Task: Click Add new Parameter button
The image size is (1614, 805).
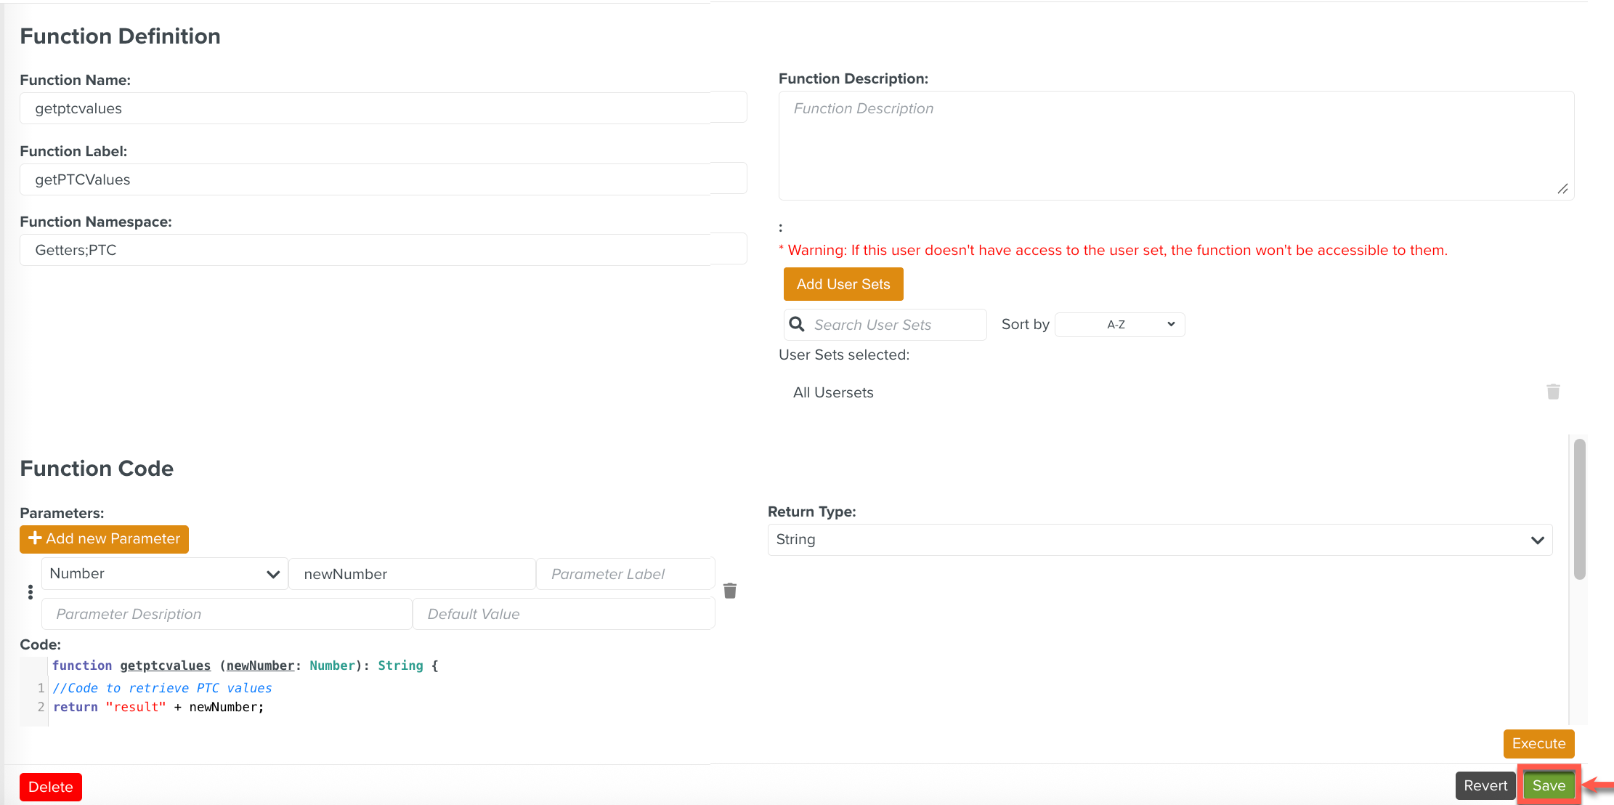Action: tap(104, 539)
